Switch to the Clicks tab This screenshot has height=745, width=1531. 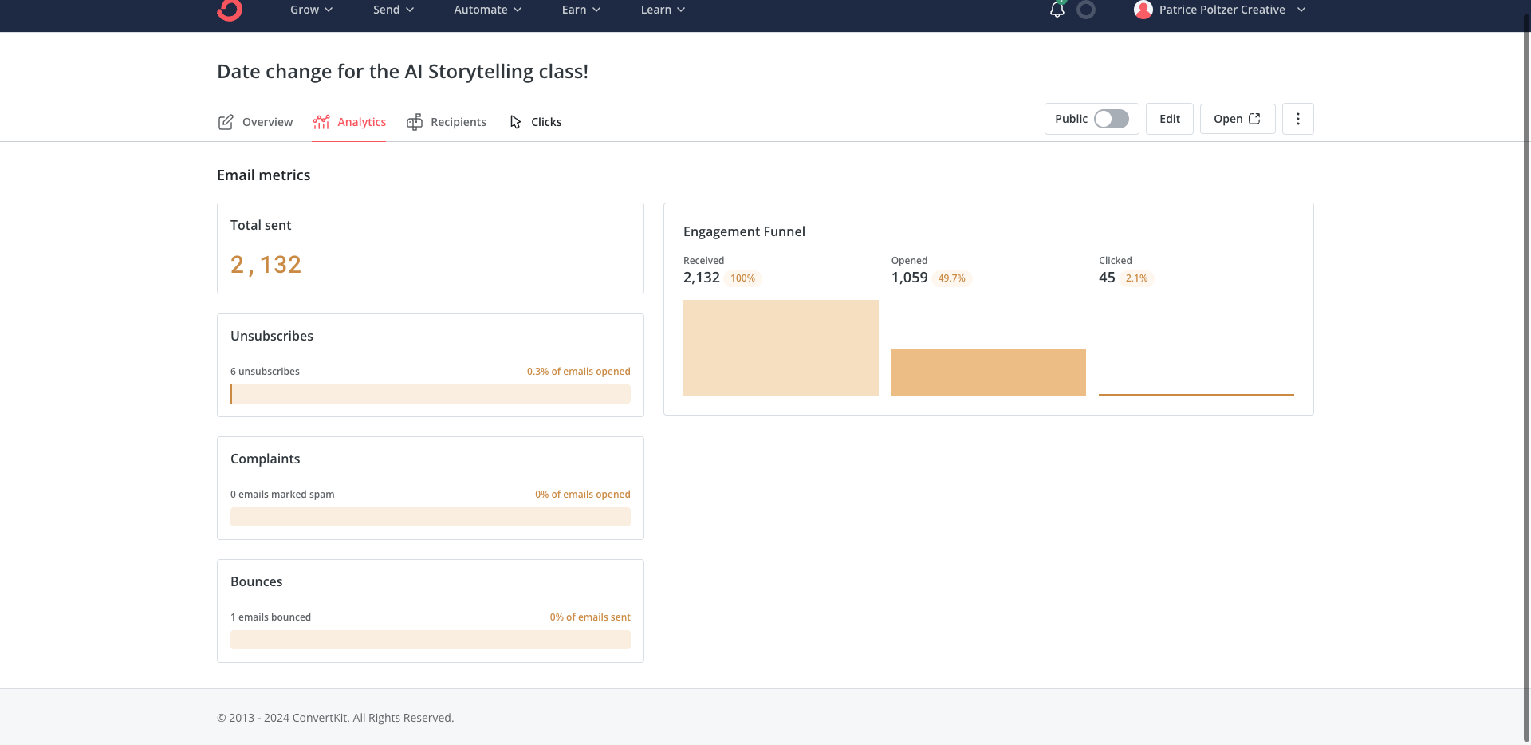536,122
